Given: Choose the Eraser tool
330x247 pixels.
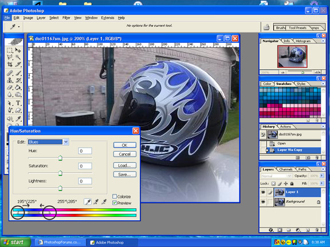Looking at the screenshot, I should click(10, 87).
